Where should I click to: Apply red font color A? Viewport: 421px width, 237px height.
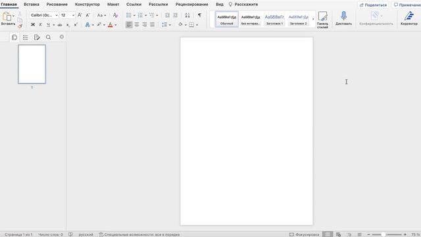click(x=110, y=25)
